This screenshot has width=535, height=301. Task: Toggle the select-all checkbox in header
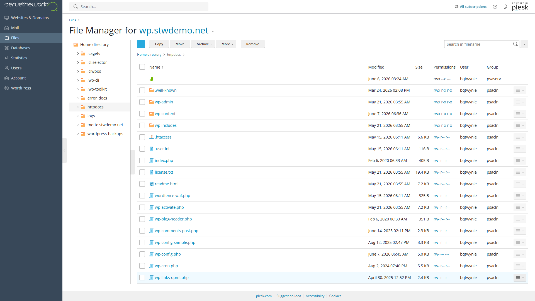142,67
